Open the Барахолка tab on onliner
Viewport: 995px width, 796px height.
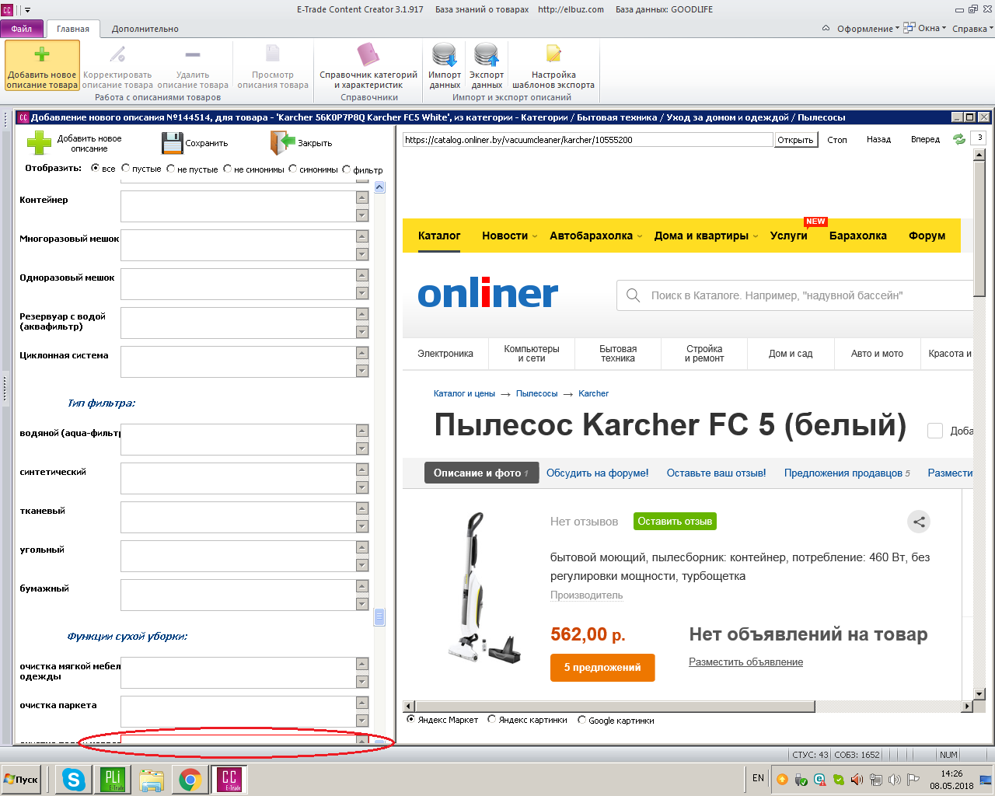pos(857,236)
